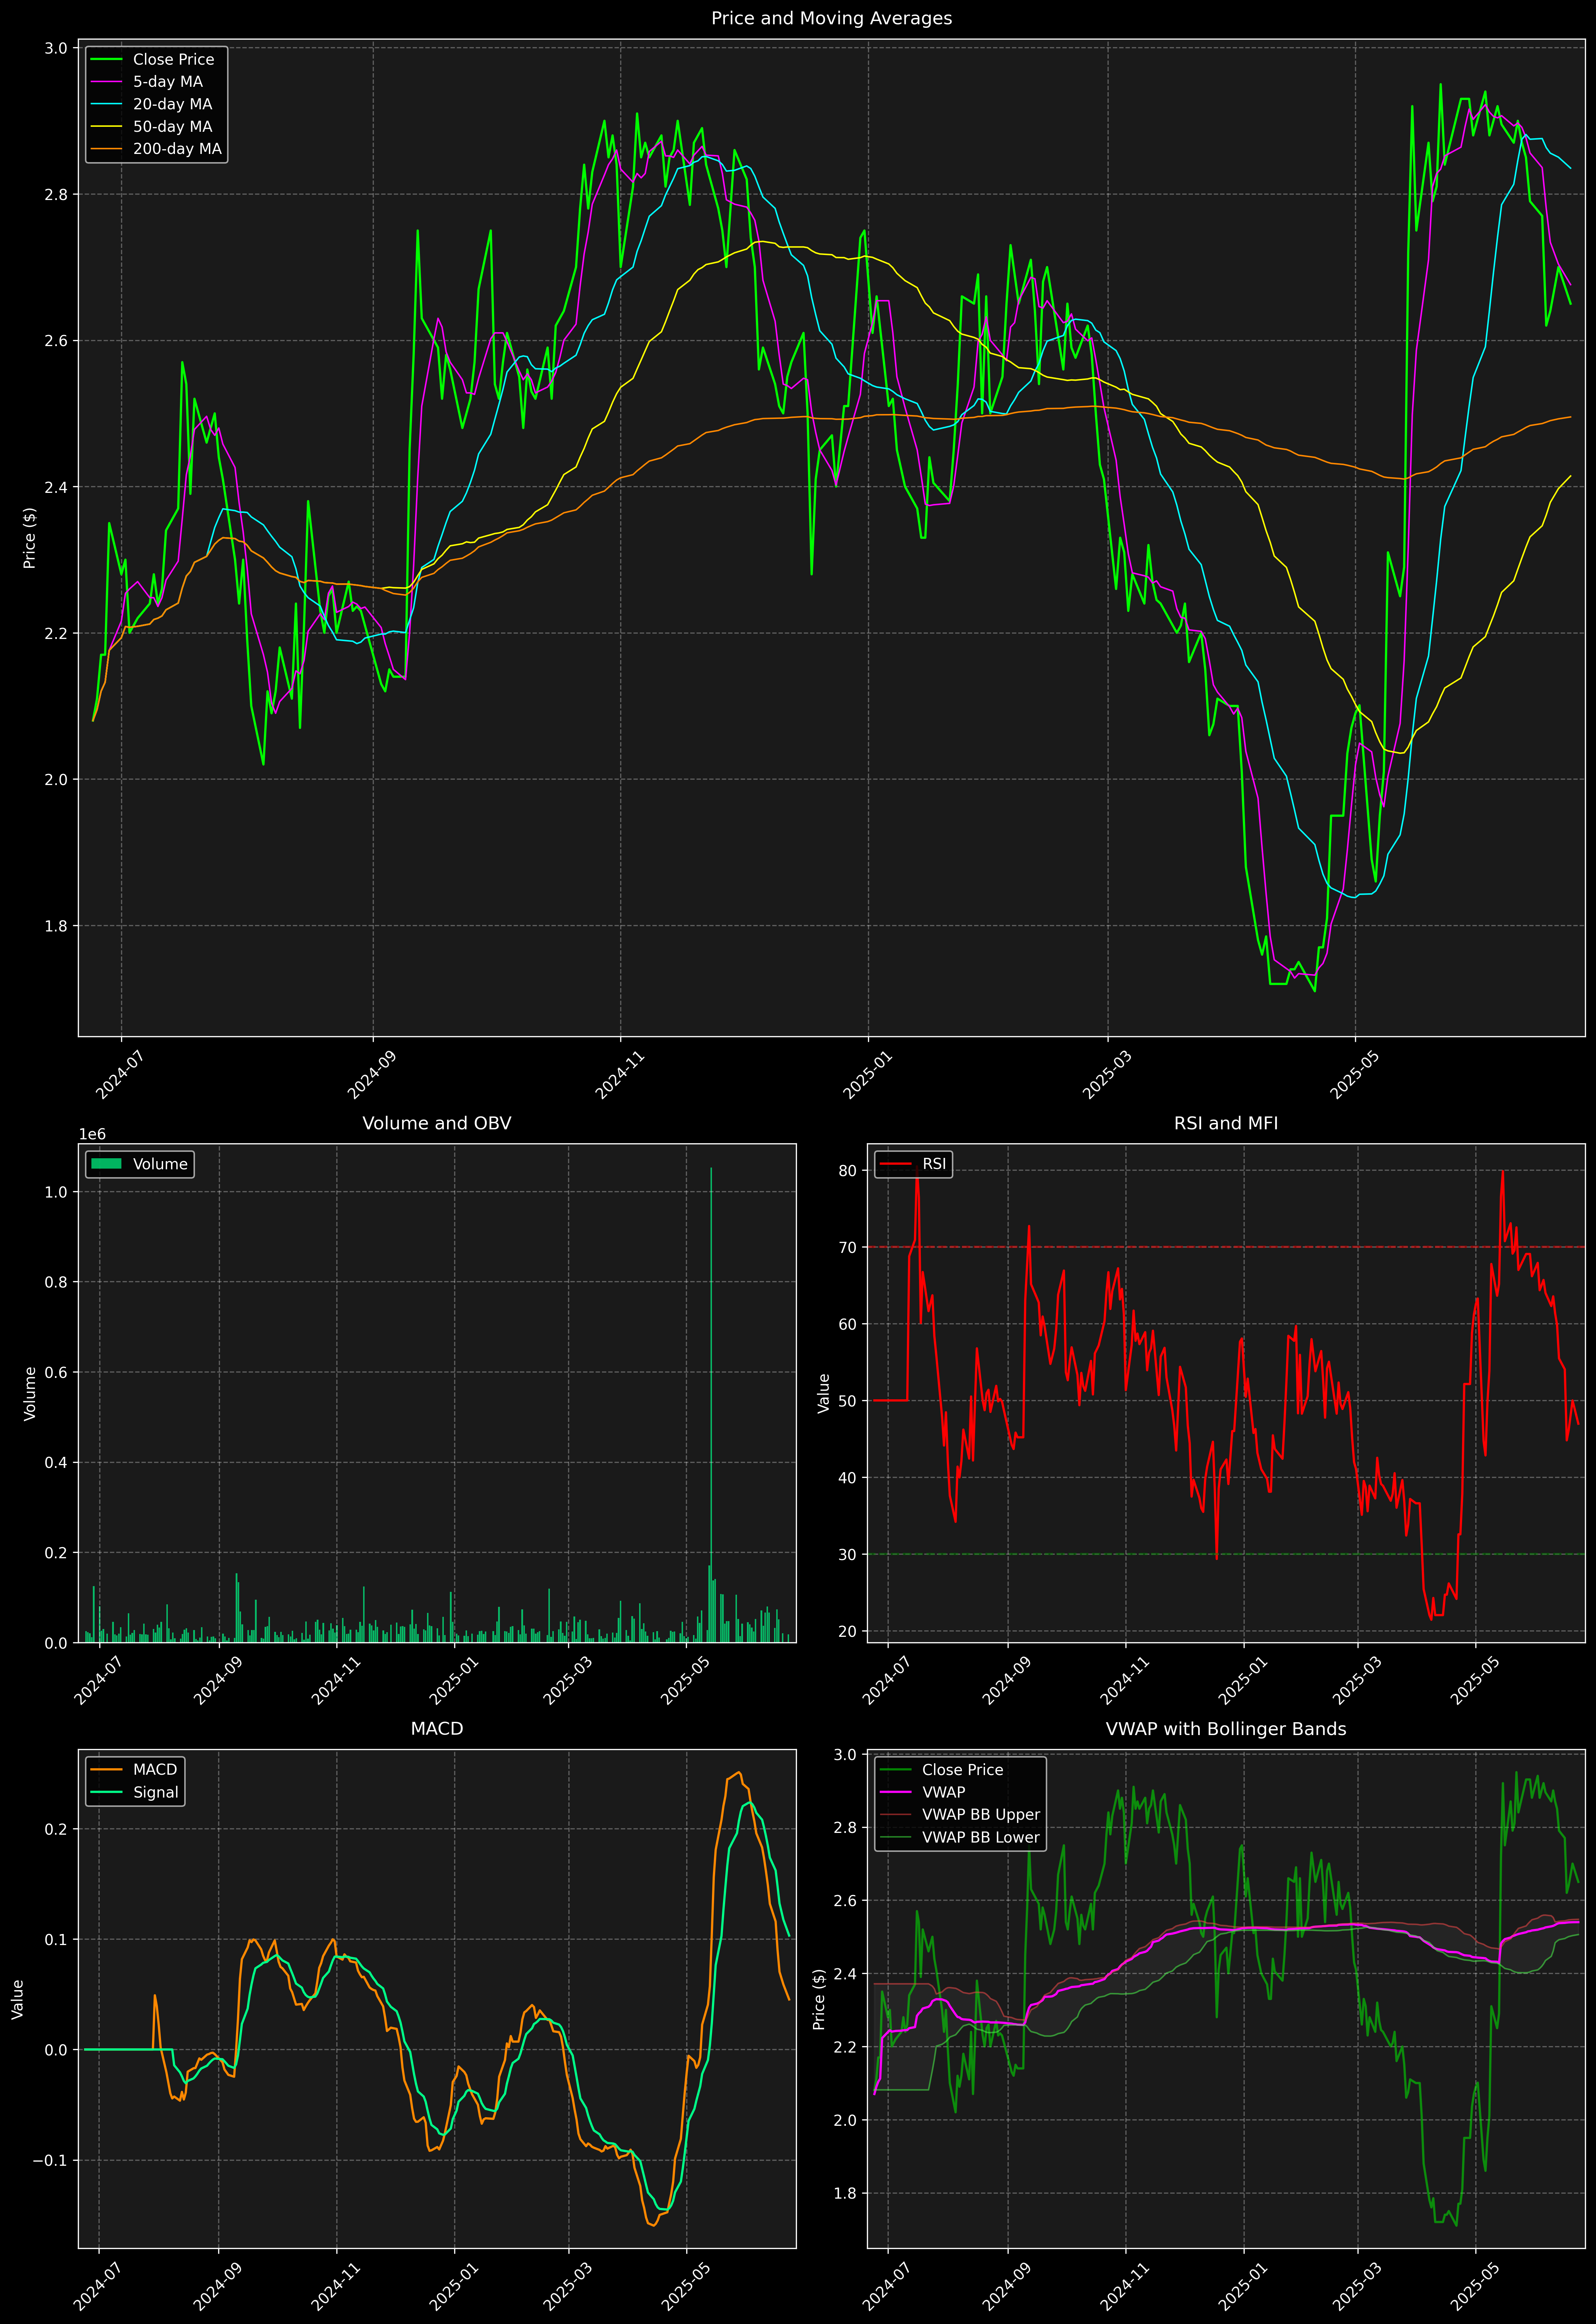Click the '0.2' tick on the MACD chart
Screen dimensions: 1596x2324
click(56, 1829)
